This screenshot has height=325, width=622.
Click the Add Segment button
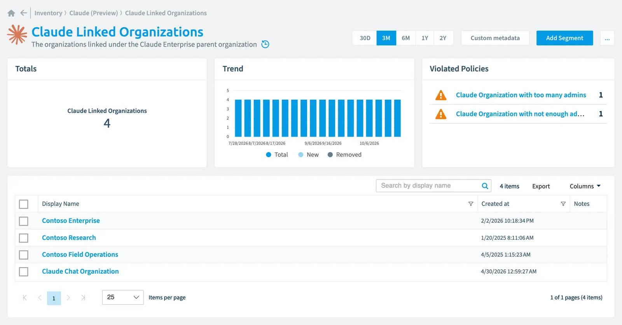tap(564, 38)
